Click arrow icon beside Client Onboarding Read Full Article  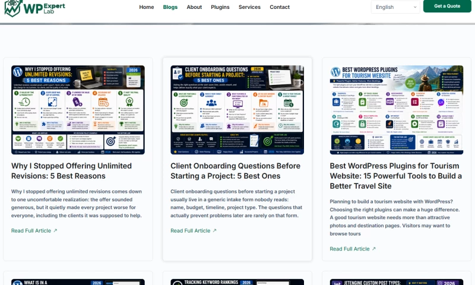(214, 230)
